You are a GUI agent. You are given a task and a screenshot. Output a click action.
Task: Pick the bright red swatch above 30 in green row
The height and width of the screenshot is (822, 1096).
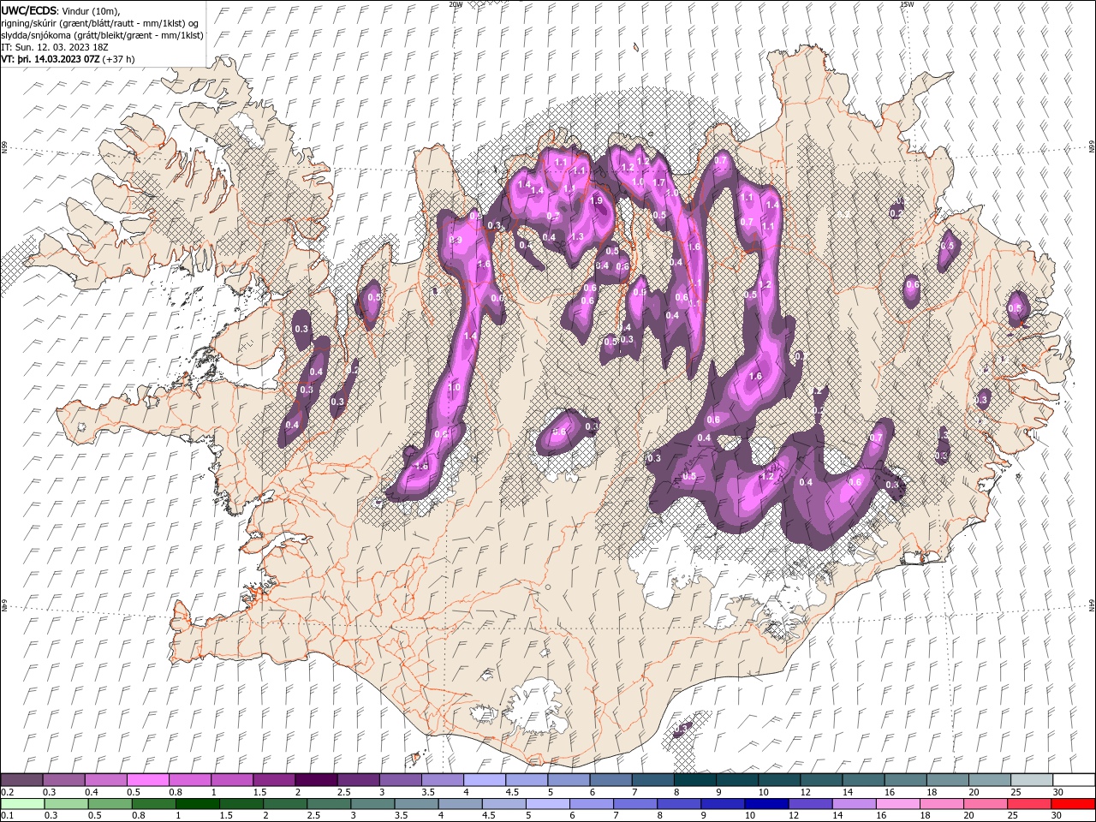click(1074, 804)
